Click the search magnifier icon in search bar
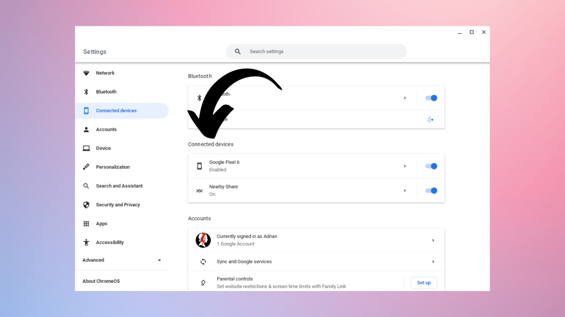 tap(238, 52)
